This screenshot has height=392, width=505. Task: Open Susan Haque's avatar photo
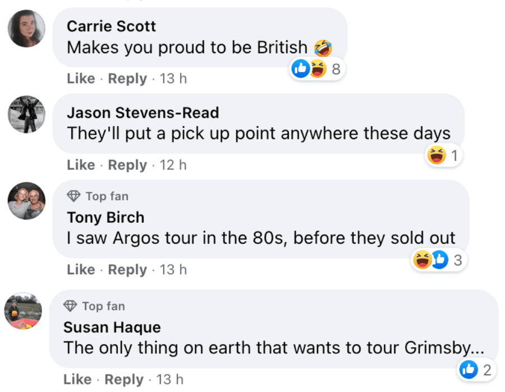[x=24, y=311]
